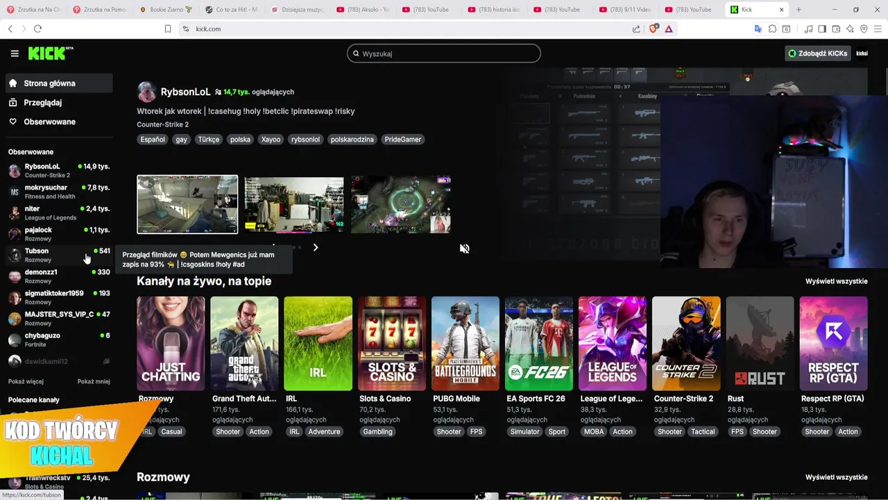Image resolution: width=888 pixels, height=500 pixels.
Task: Go to Strona główna
Action: (x=59, y=83)
